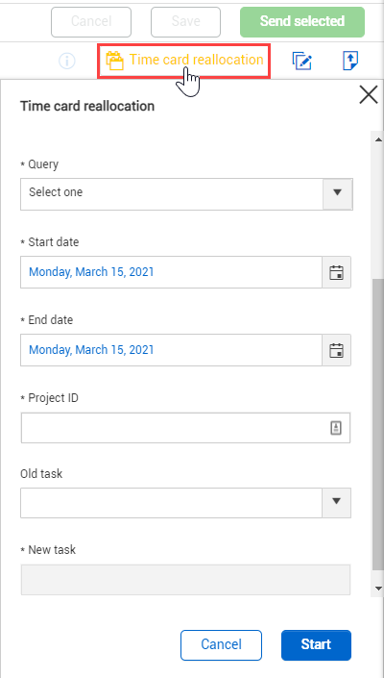The width and height of the screenshot is (384, 678).
Task: Click the Time card reallocation toolbar label
Action: [x=196, y=60]
